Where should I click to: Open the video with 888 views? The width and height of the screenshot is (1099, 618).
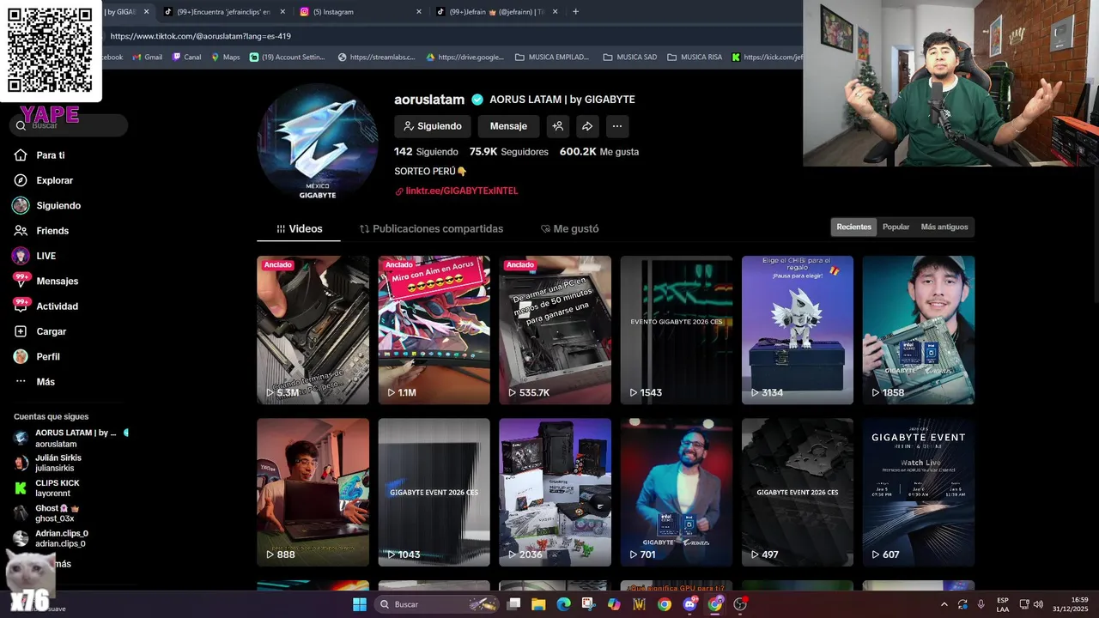tap(313, 492)
